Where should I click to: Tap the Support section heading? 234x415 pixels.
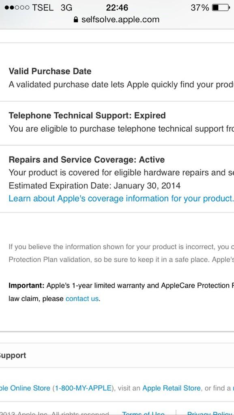tap(13, 355)
